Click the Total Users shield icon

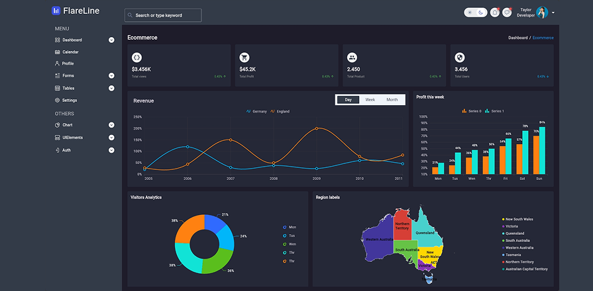click(x=460, y=58)
